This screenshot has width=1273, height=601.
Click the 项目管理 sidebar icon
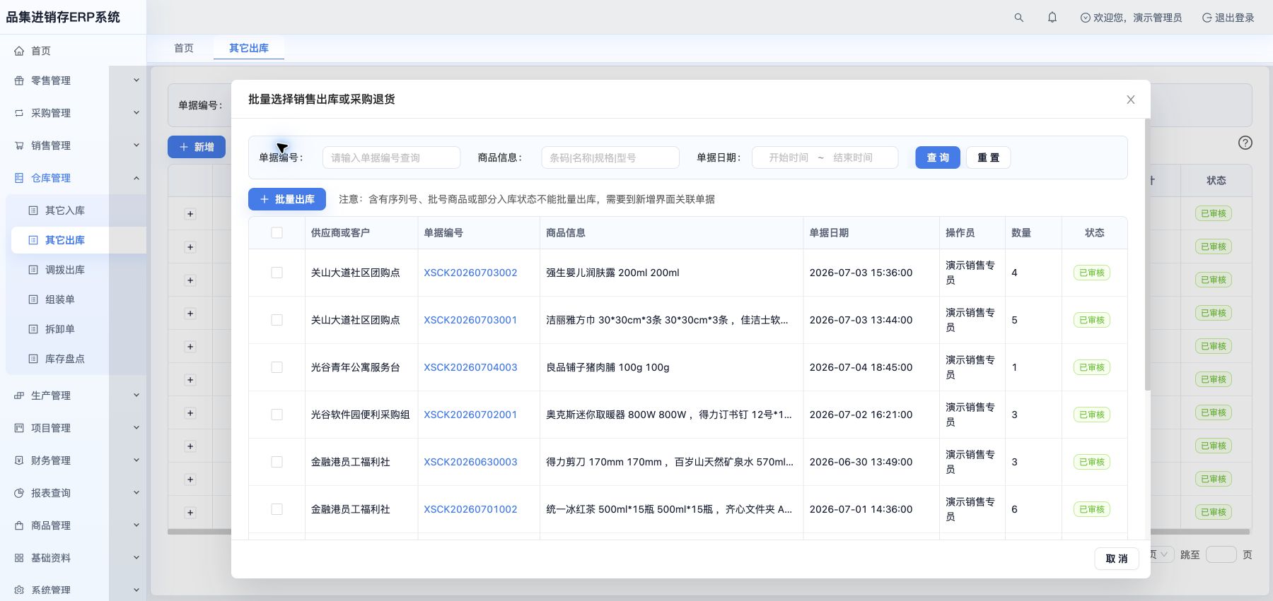click(x=19, y=428)
